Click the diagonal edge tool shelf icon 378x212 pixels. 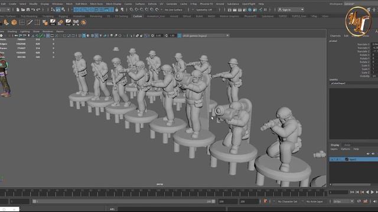(x=30, y=22)
